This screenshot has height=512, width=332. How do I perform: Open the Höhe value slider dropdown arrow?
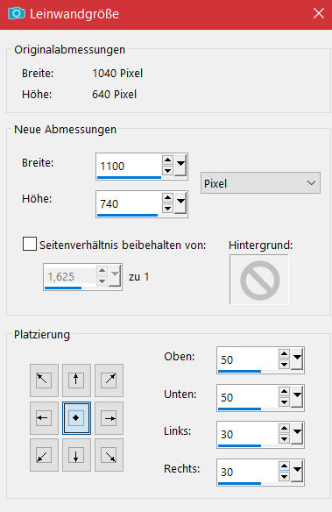tap(180, 203)
